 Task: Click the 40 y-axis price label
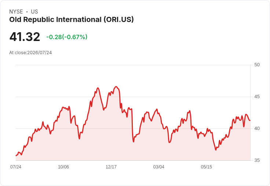click(257, 129)
